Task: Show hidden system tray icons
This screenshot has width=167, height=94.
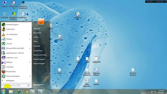Action: (149, 92)
